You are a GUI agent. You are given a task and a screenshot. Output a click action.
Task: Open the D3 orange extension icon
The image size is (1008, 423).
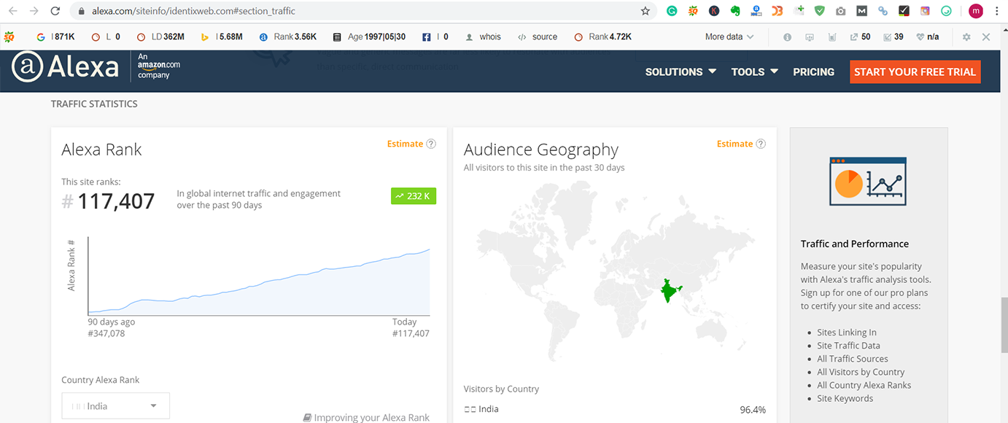click(x=778, y=11)
